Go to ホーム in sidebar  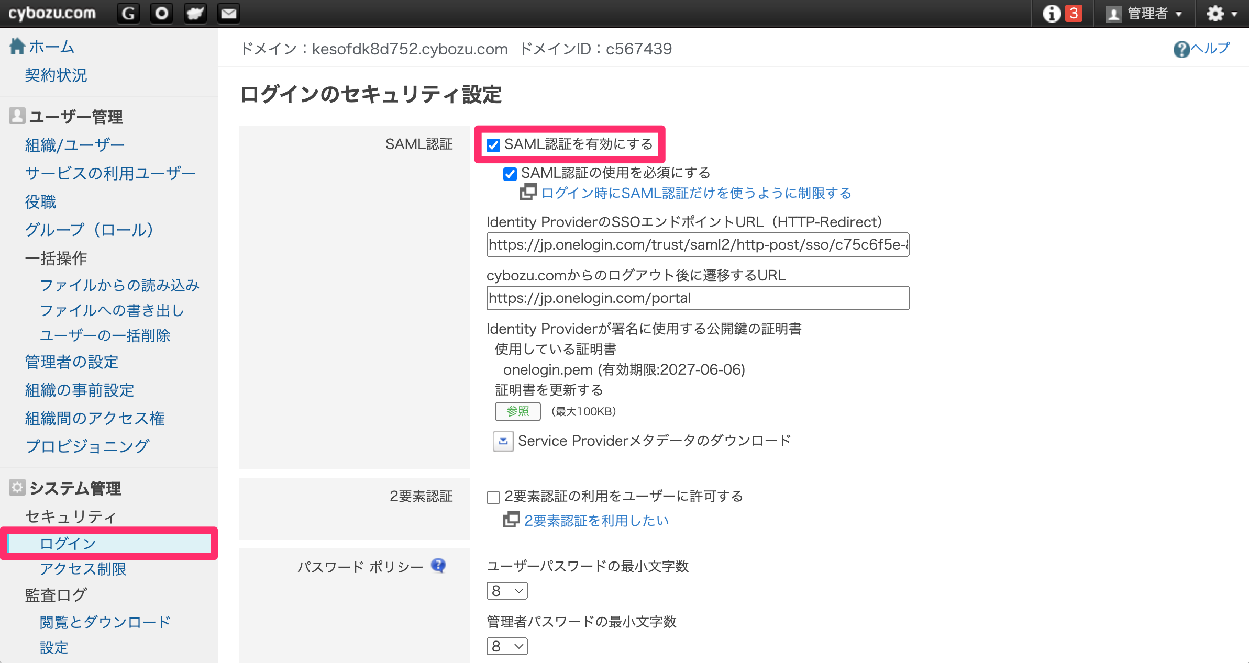coord(51,47)
